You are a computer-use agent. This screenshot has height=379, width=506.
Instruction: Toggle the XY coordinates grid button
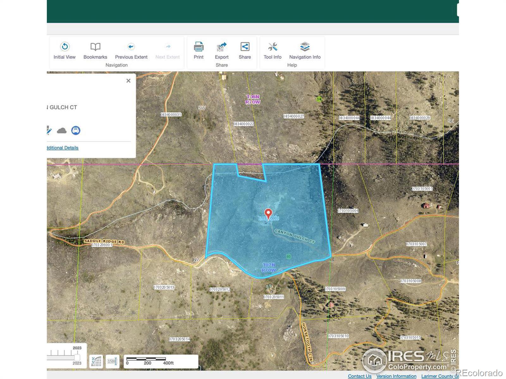click(96, 361)
